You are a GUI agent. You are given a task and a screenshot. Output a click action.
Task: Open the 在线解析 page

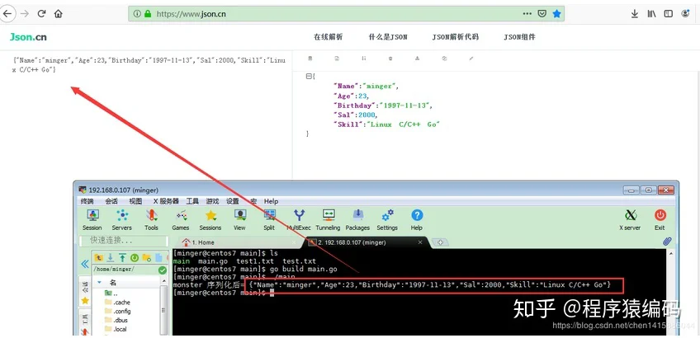pos(329,37)
